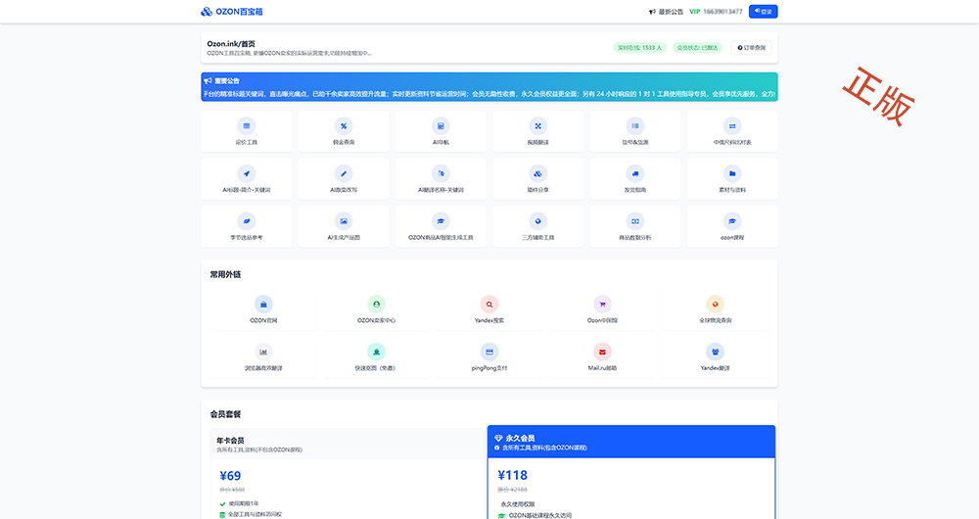Image resolution: width=979 pixels, height=519 pixels.
Task: Open the 佣金查询 percent-icon card
Action: [x=344, y=131]
